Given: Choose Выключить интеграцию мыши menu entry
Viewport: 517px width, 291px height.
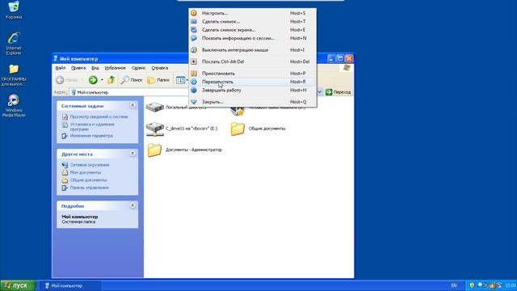Looking at the screenshot, I should click(x=252, y=50).
